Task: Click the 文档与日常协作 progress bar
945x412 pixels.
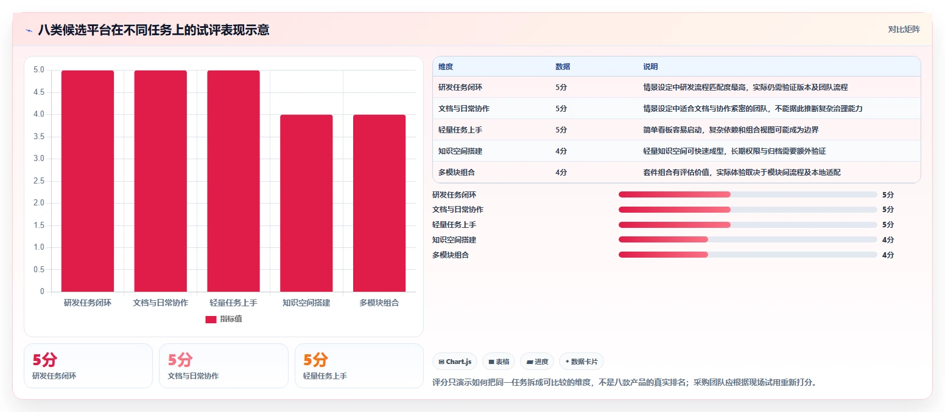Action: [748, 210]
